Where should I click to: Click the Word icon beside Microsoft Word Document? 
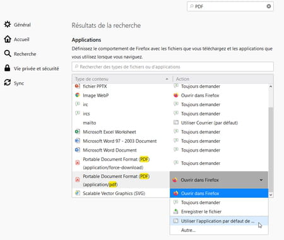click(78, 150)
